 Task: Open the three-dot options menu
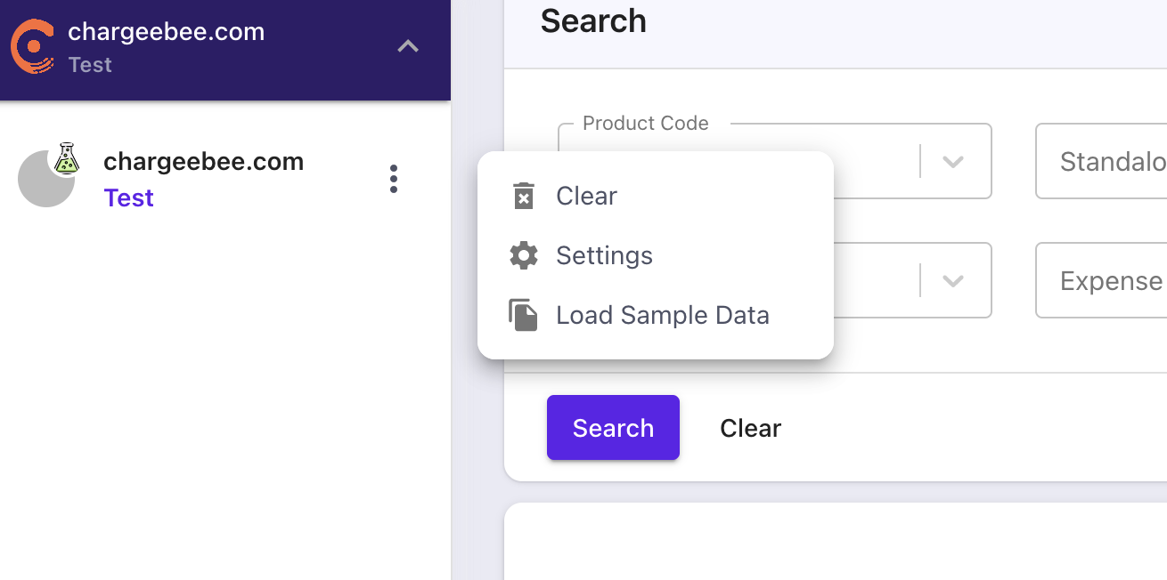(x=394, y=179)
